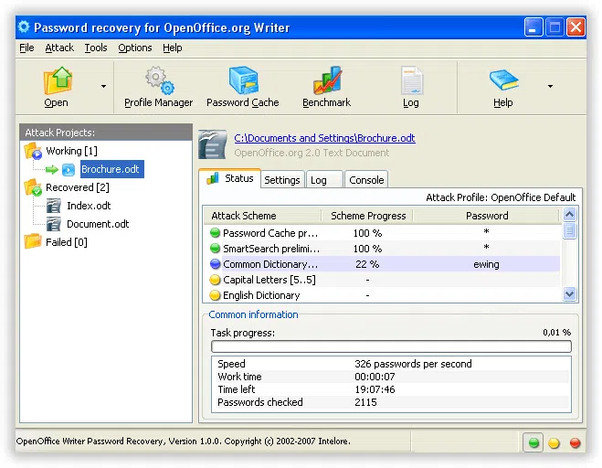This screenshot has height=468, width=602.
Task: Click scheme list scrollbar down arrow
Action: (569, 294)
